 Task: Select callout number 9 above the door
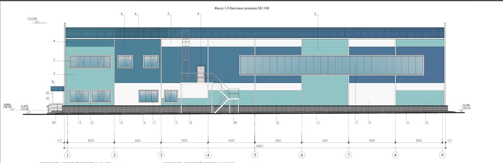[x=198, y=14]
